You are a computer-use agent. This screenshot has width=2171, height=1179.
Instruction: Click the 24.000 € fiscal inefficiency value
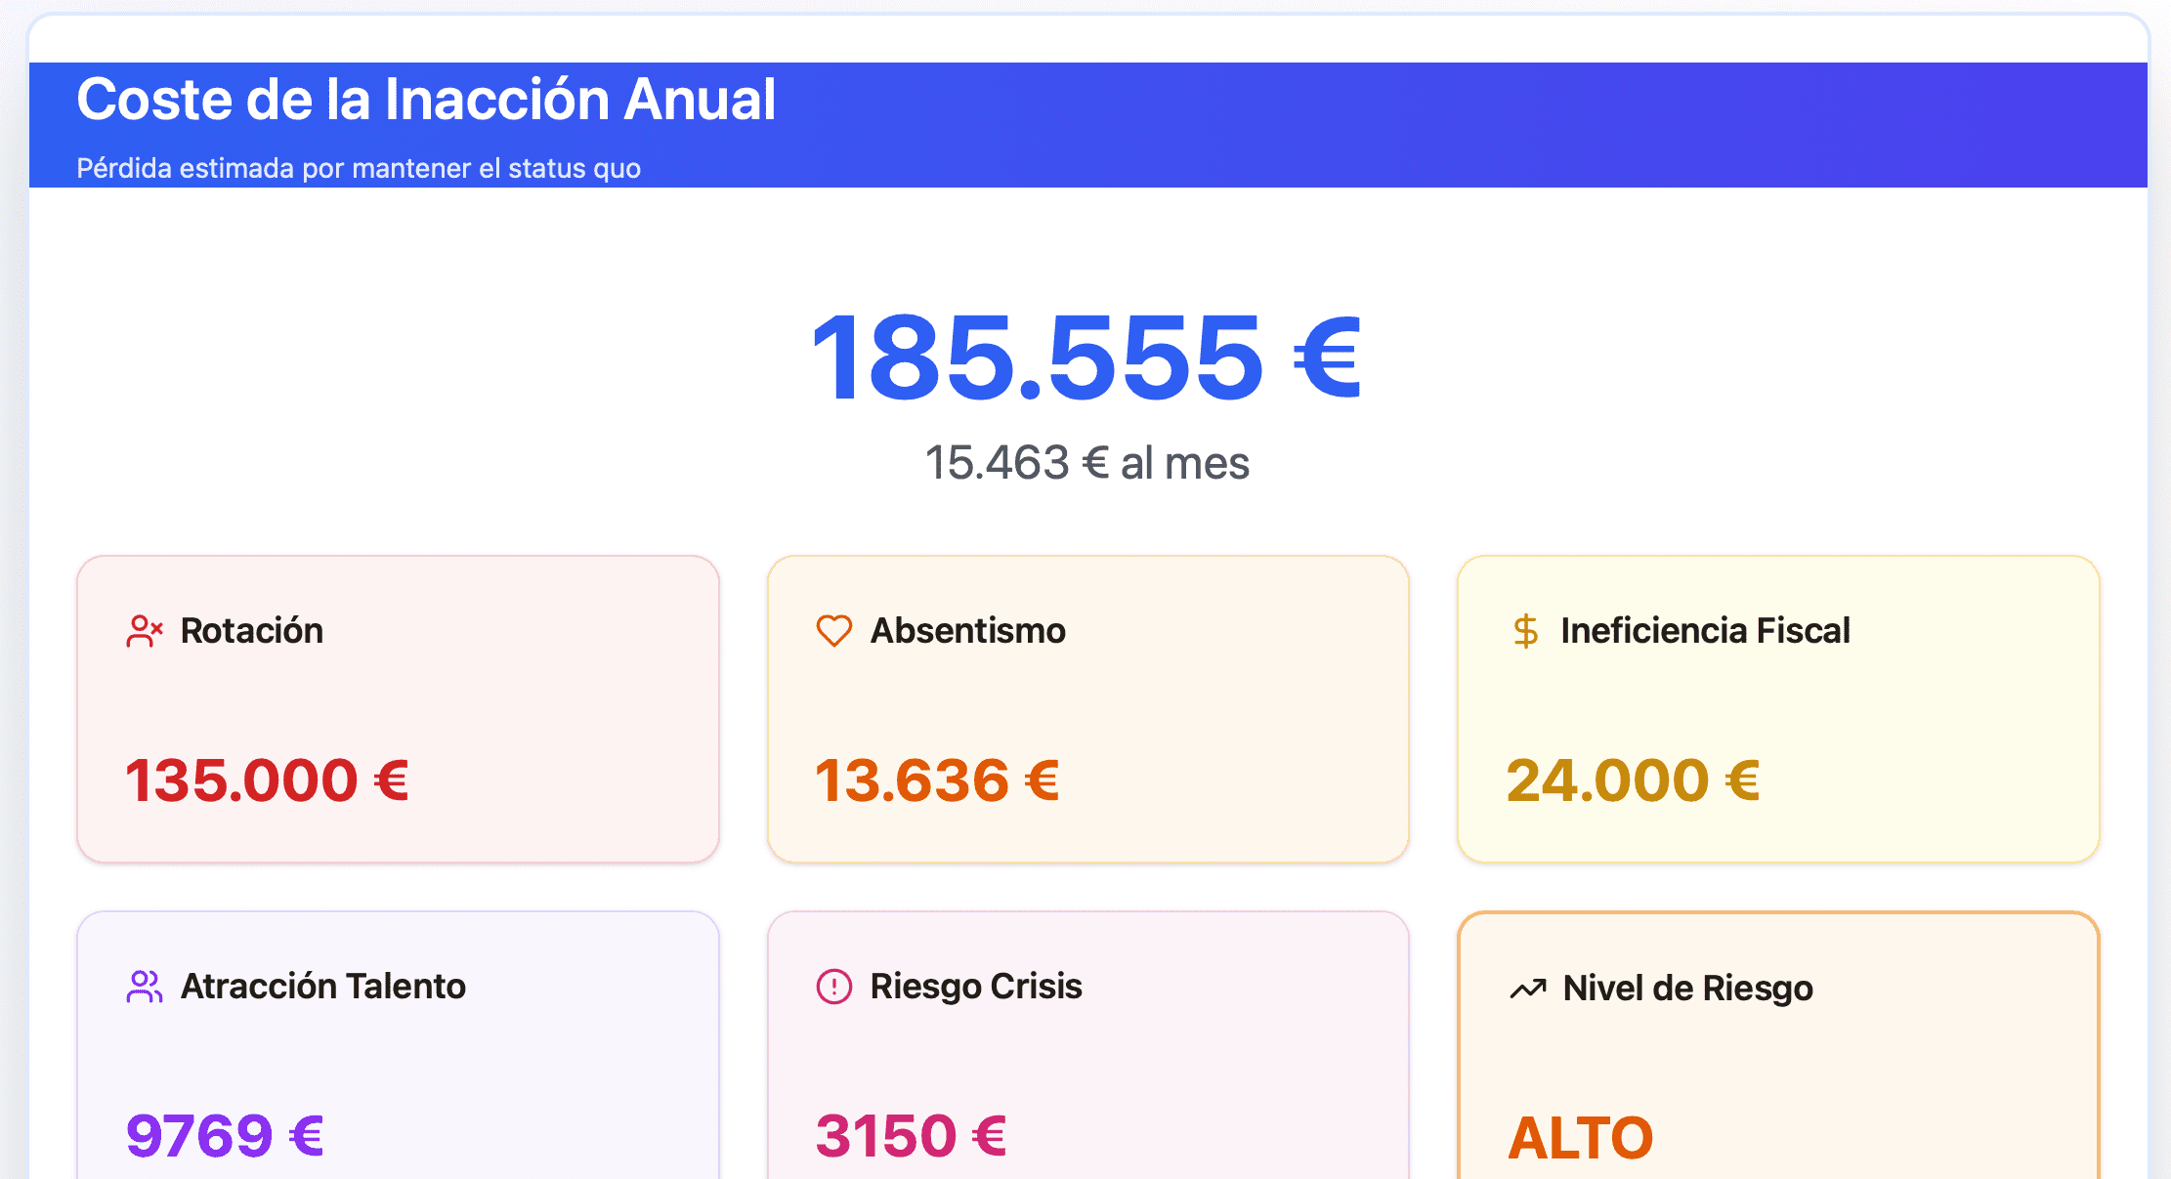pyautogui.click(x=1633, y=780)
